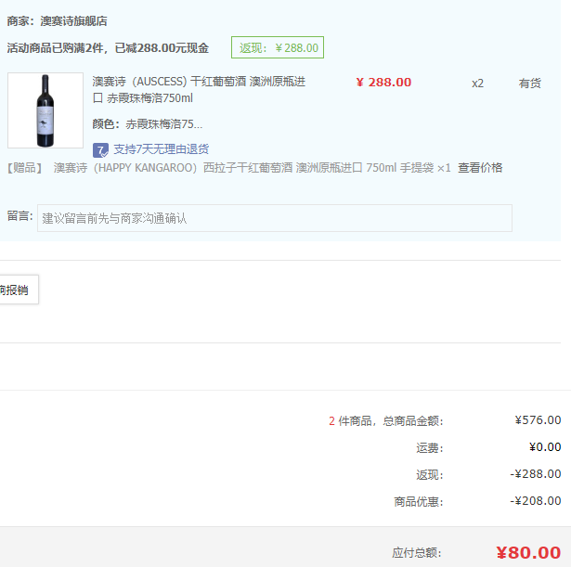Image resolution: width=571 pixels, height=567 pixels.
Task: Click the ¥ 288.00 red unit price
Action: point(383,83)
